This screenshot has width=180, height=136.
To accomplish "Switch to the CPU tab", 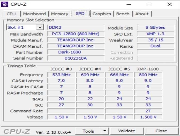I will point(11,14).
